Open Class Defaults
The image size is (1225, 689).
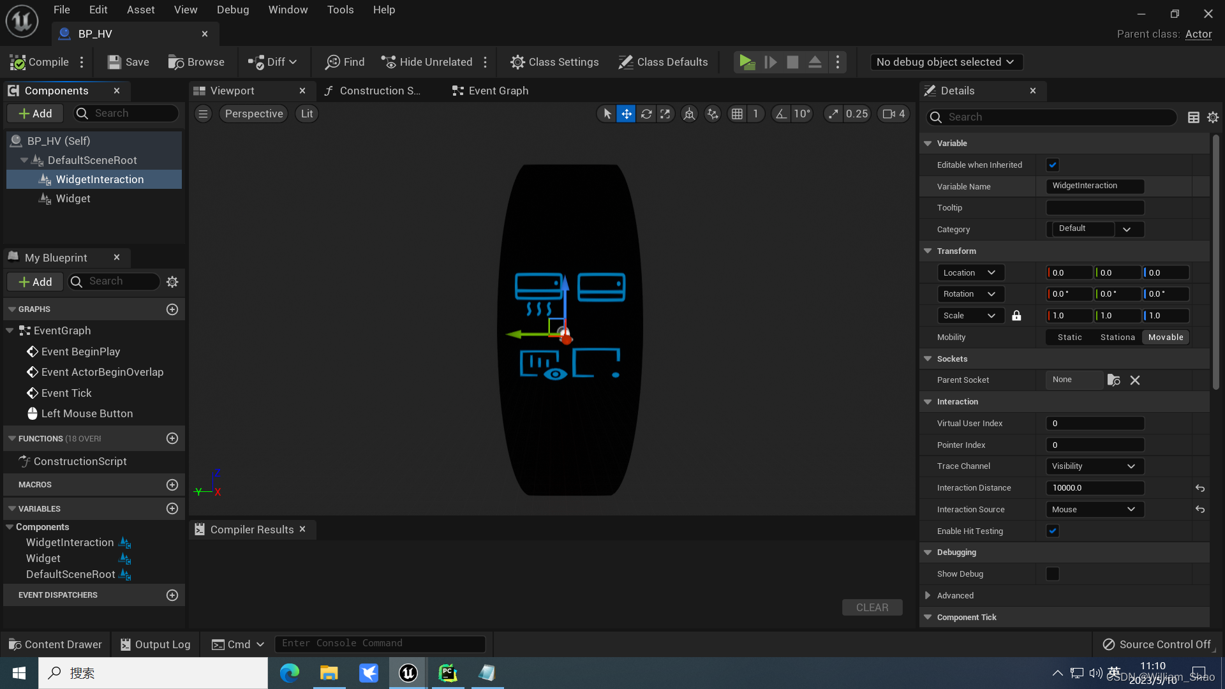[663, 62]
